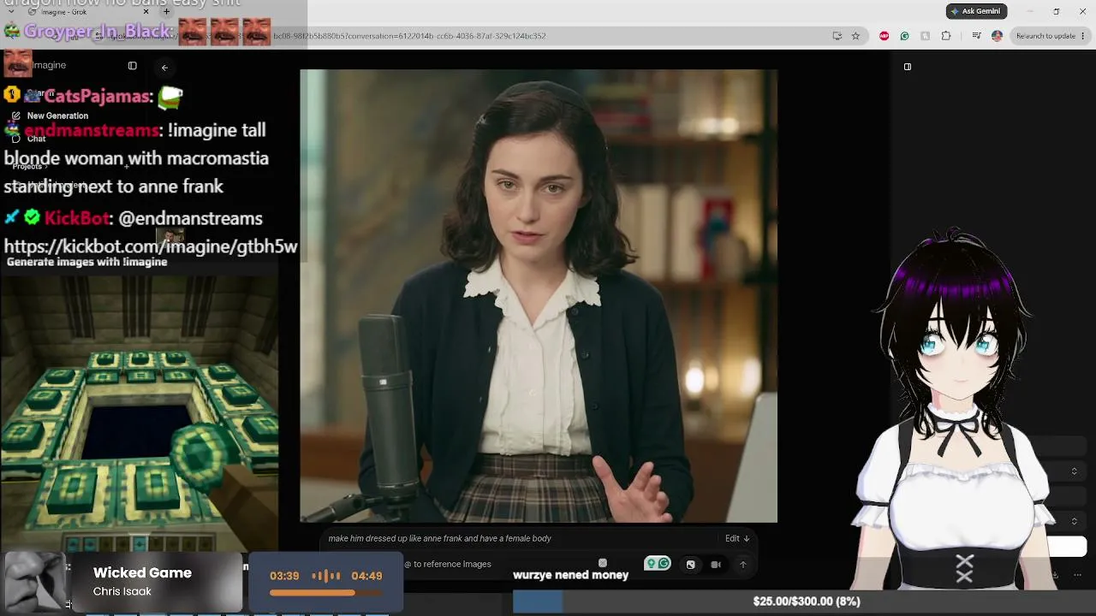The height and width of the screenshot is (616, 1096).
Task: Click the Ask Gemini button
Action: (x=976, y=11)
